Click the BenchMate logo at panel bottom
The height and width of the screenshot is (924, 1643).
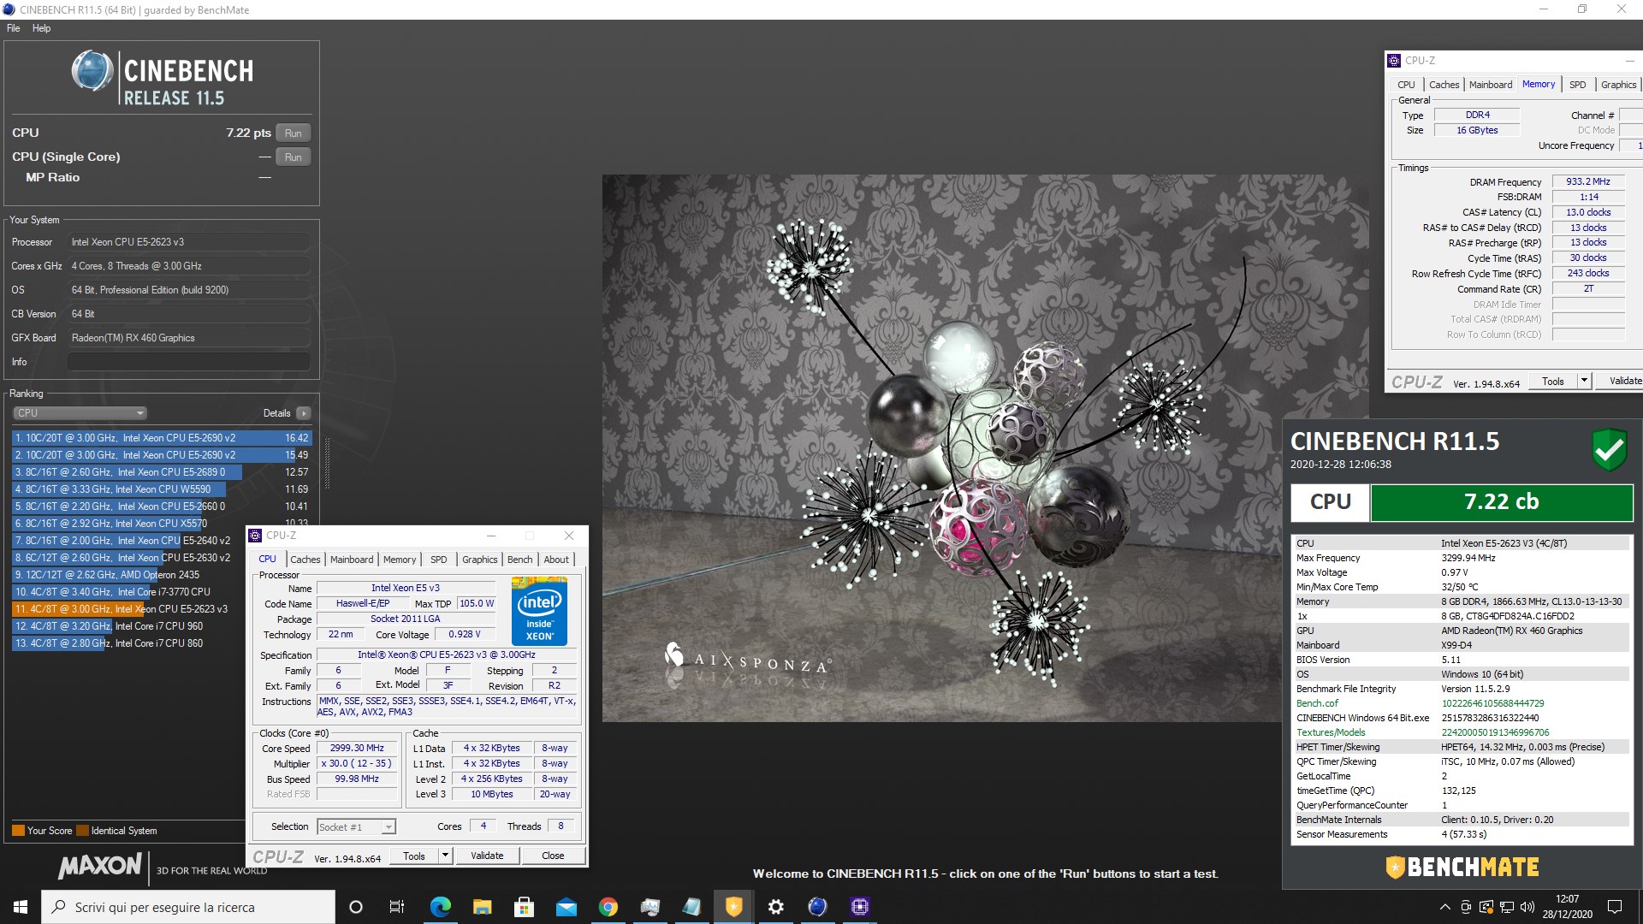click(x=1462, y=868)
